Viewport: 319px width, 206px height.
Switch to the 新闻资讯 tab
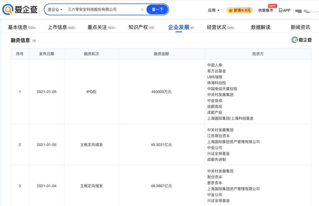coord(300,27)
